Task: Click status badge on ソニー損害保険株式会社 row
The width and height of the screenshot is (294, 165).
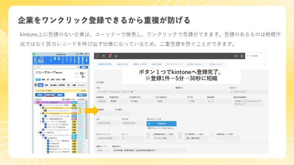Action: coord(74,119)
